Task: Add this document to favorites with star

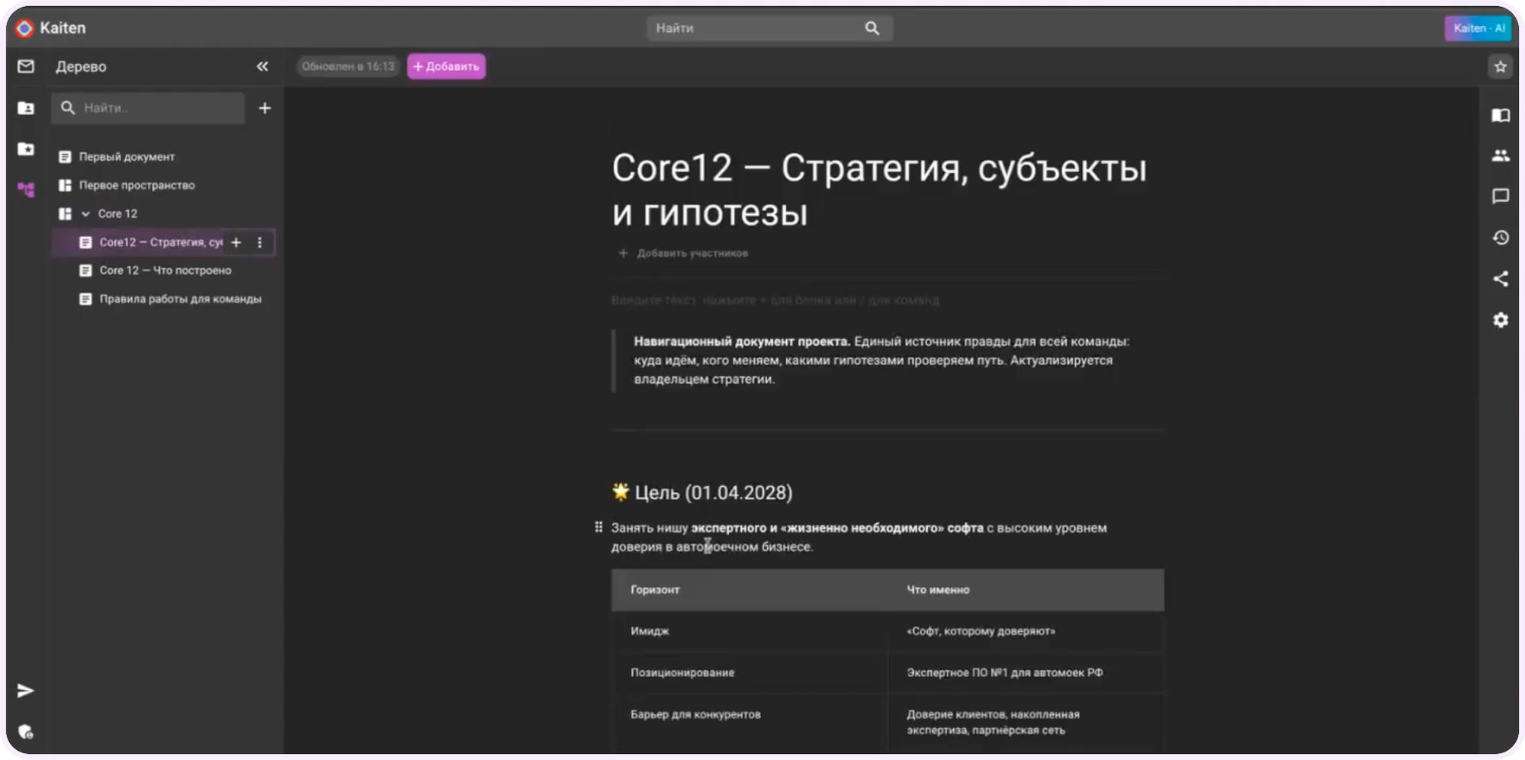Action: click(x=1501, y=67)
